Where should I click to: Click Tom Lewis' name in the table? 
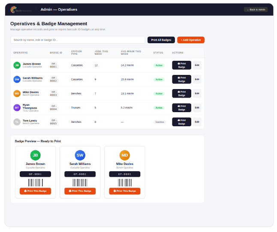coord(30,121)
